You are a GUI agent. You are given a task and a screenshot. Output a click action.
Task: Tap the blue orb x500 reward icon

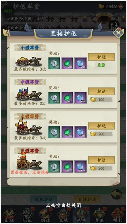[80, 166]
